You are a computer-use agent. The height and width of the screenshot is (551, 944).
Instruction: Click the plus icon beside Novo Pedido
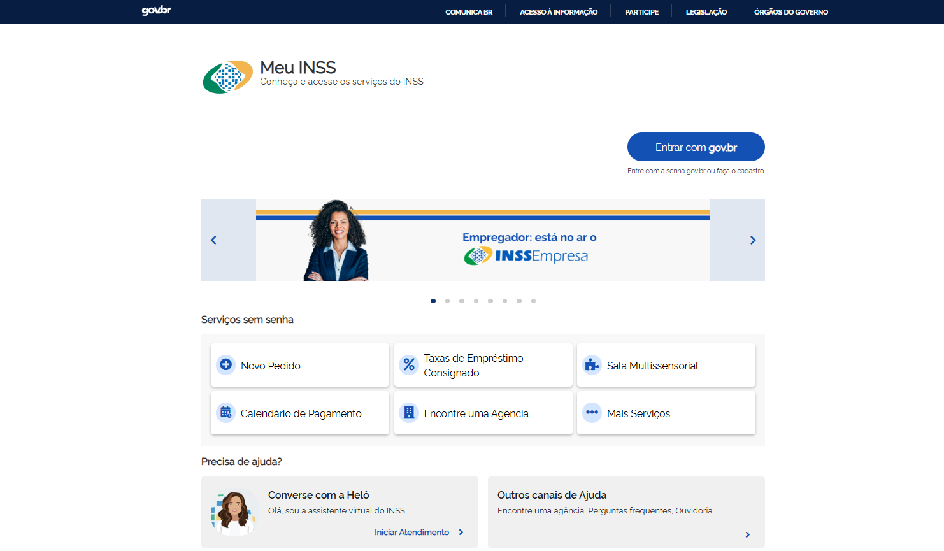pos(225,365)
